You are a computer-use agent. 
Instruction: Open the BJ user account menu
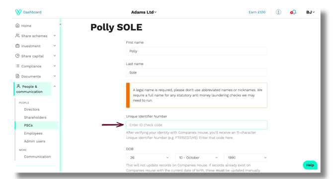click(x=310, y=12)
